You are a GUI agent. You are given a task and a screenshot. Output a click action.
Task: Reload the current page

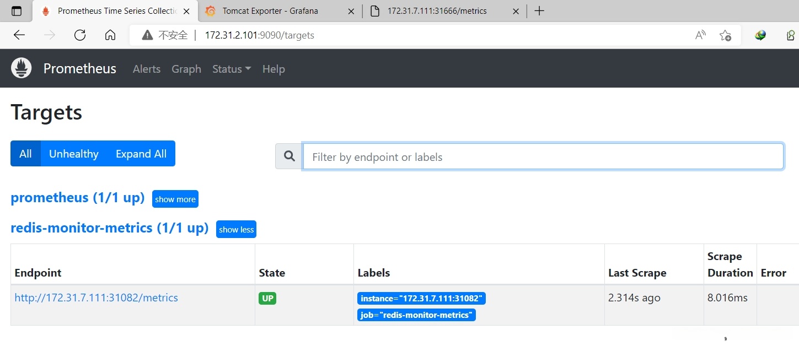pos(80,35)
